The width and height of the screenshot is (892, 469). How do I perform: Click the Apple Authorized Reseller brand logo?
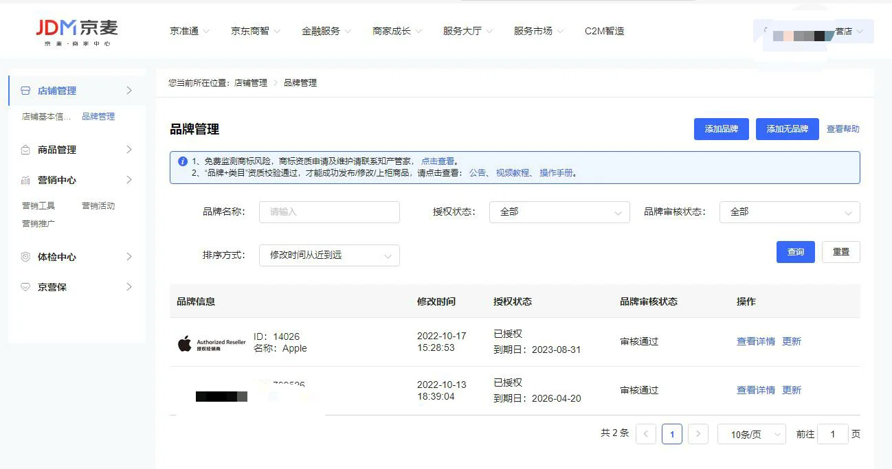point(211,343)
